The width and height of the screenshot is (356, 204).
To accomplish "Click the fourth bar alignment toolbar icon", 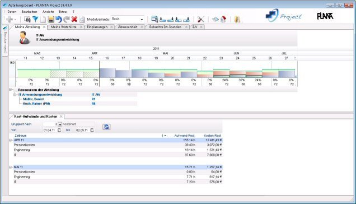I will [186, 20].
